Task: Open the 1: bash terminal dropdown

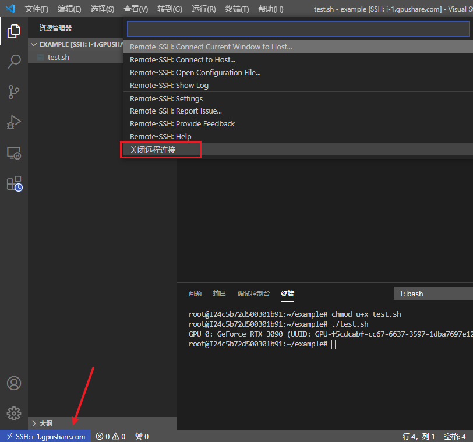Action: point(433,294)
